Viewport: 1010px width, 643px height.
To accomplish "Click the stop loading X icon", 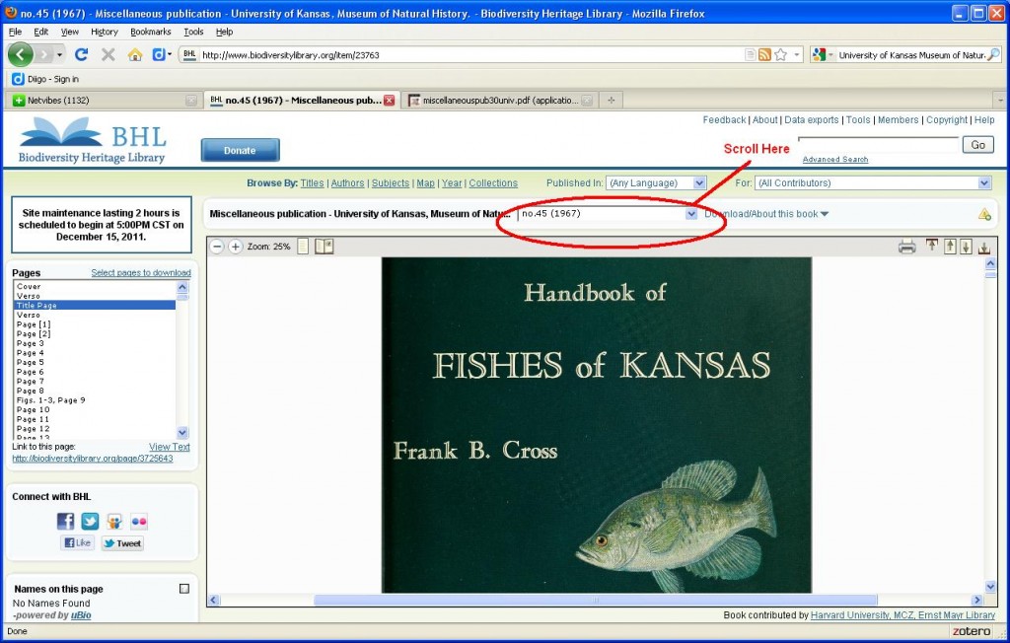I will [108, 55].
